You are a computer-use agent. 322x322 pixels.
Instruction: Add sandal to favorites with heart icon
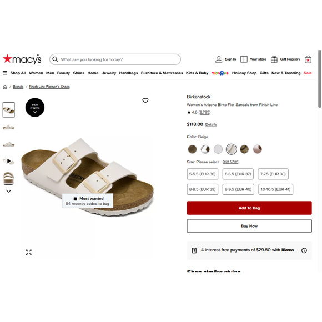pos(145,100)
